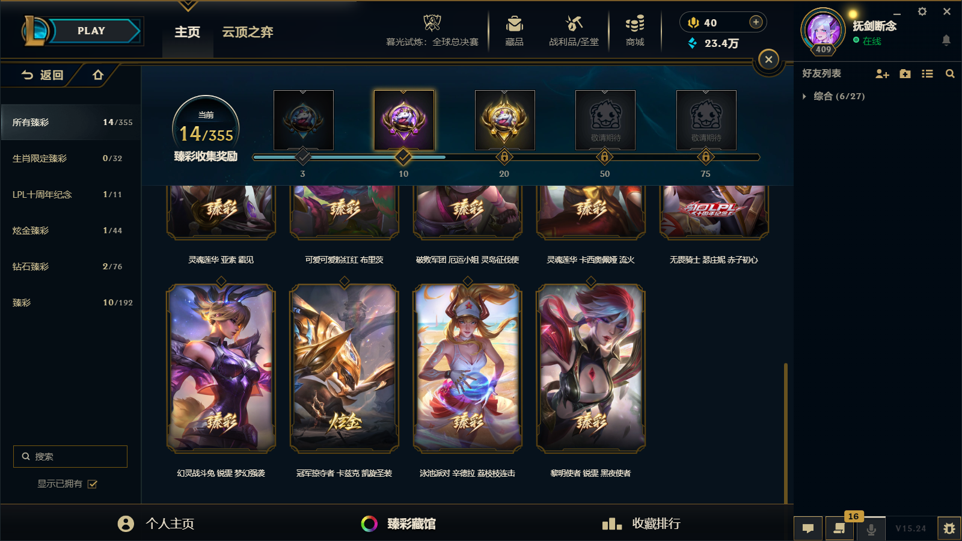Click the PLAY button
Viewport: 962px width, 541px height.
click(91, 31)
